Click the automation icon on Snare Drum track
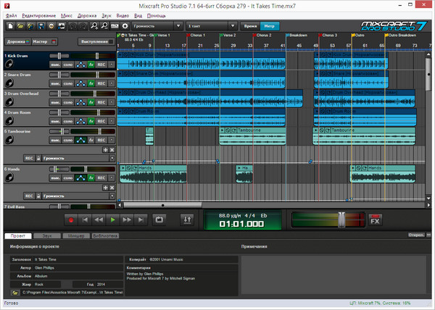 [x=81, y=84]
